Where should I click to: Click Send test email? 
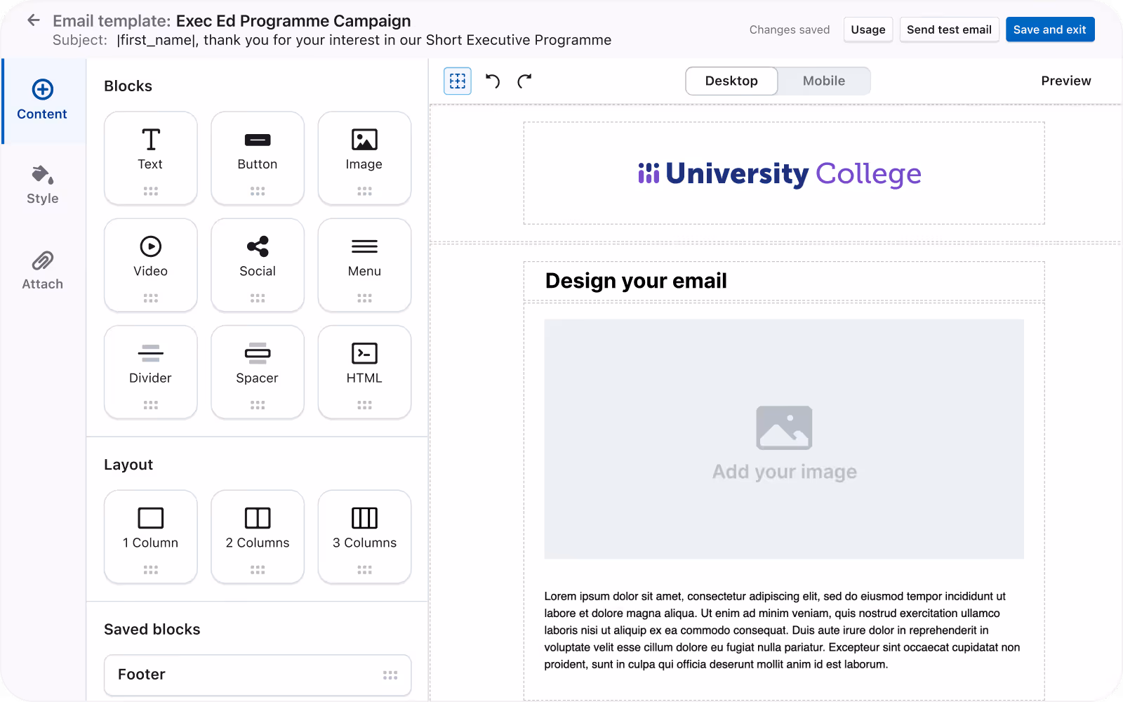point(949,29)
